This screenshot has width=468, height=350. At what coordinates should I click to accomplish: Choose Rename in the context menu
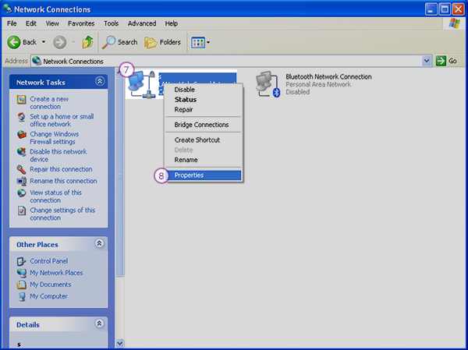click(204, 160)
